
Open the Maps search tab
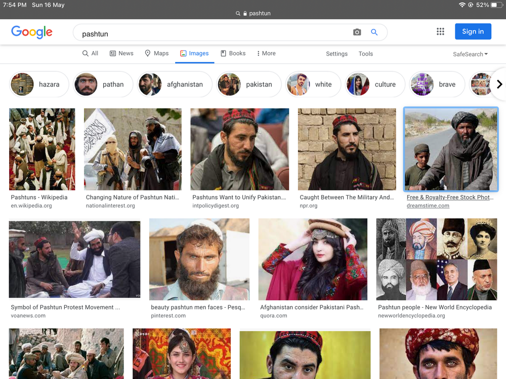[156, 54]
